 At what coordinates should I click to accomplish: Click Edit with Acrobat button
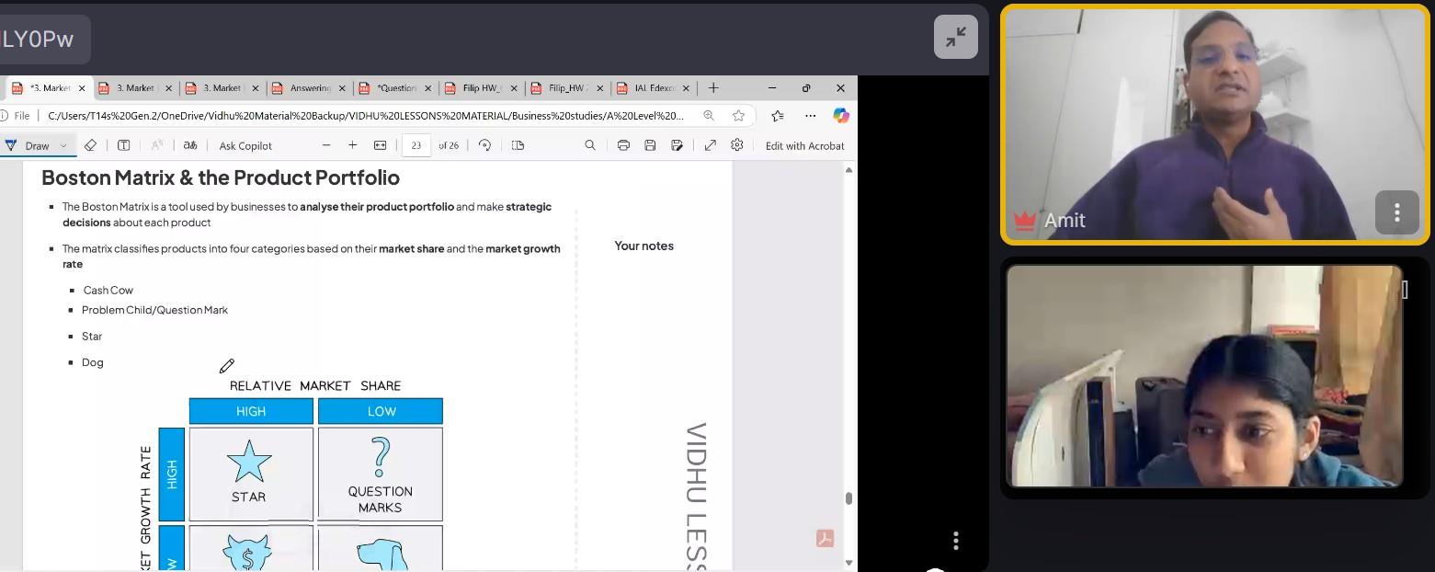(x=804, y=145)
